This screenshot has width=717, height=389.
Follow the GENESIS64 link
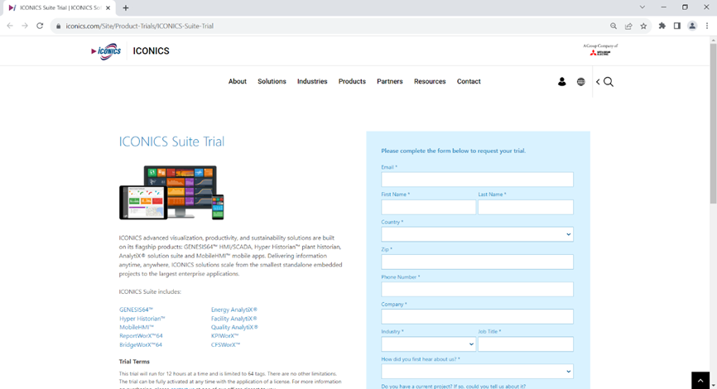pyautogui.click(x=137, y=310)
